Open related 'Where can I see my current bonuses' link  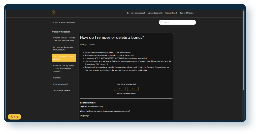105,111
